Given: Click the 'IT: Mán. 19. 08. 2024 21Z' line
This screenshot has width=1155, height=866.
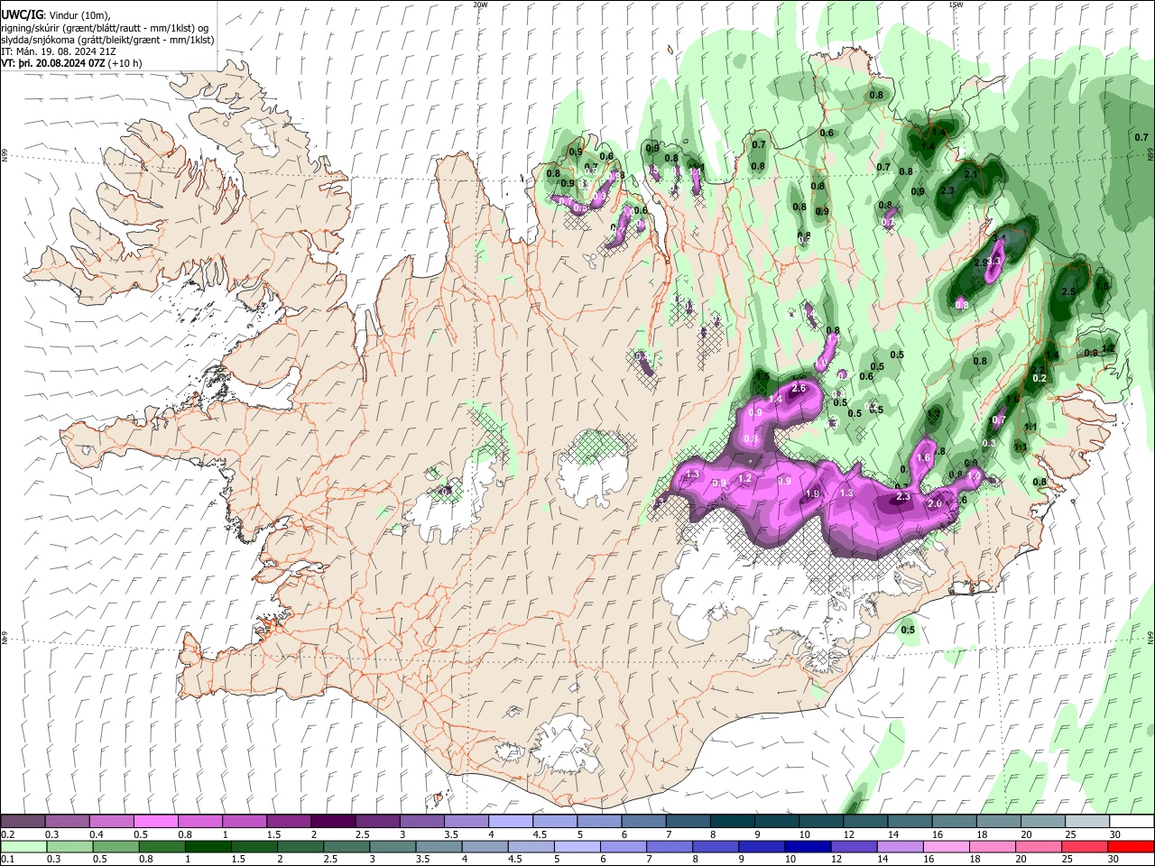Looking at the screenshot, I should [58, 52].
